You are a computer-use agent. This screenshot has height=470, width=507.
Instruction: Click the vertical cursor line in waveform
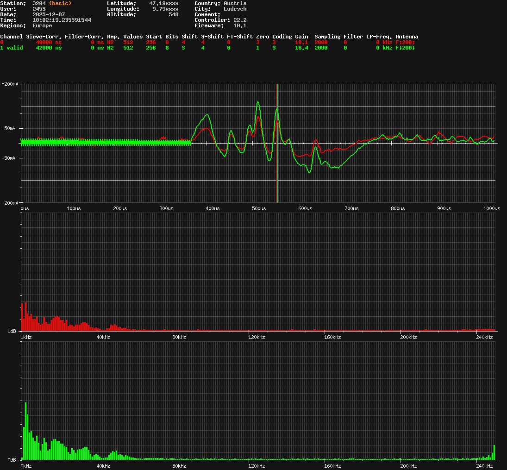tap(277, 176)
